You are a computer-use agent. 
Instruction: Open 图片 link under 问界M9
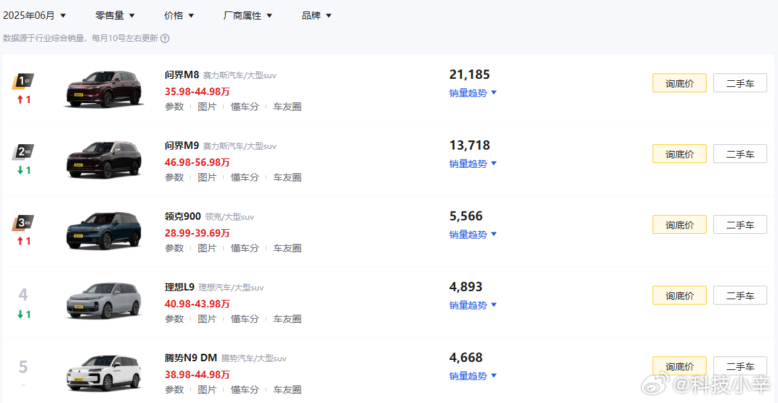207,177
